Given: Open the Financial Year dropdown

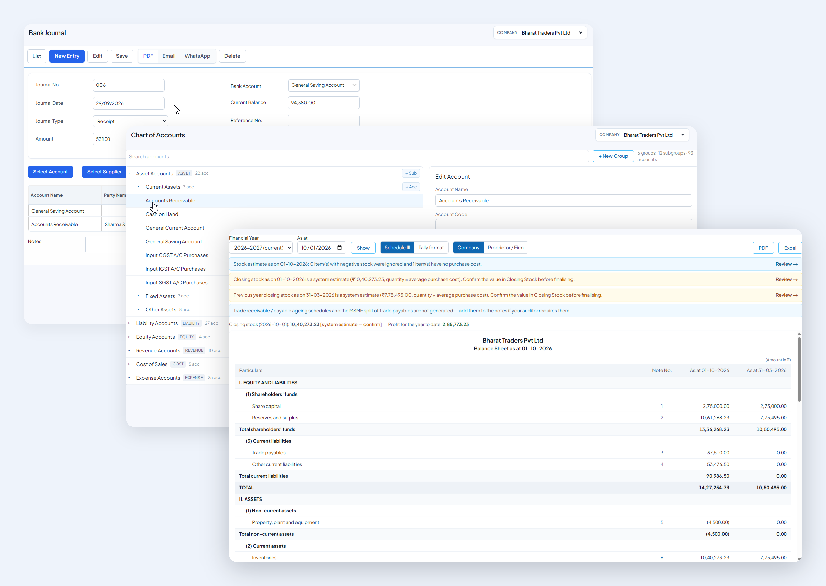Looking at the screenshot, I should pos(261,248).
